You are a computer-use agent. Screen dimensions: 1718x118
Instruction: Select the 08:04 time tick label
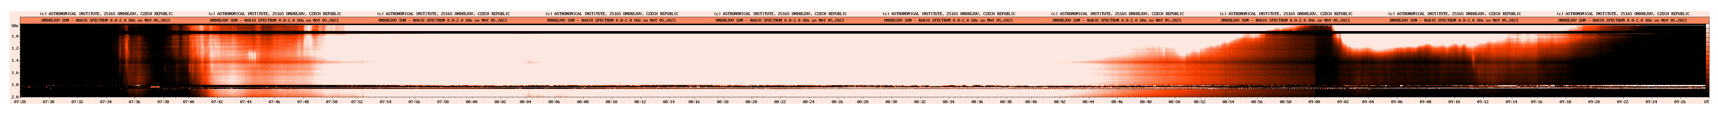(526, 101)
